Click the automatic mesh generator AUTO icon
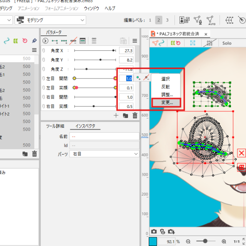Viewport: 246px width, 246px height. pyautogui.click(x=210, y=20)
